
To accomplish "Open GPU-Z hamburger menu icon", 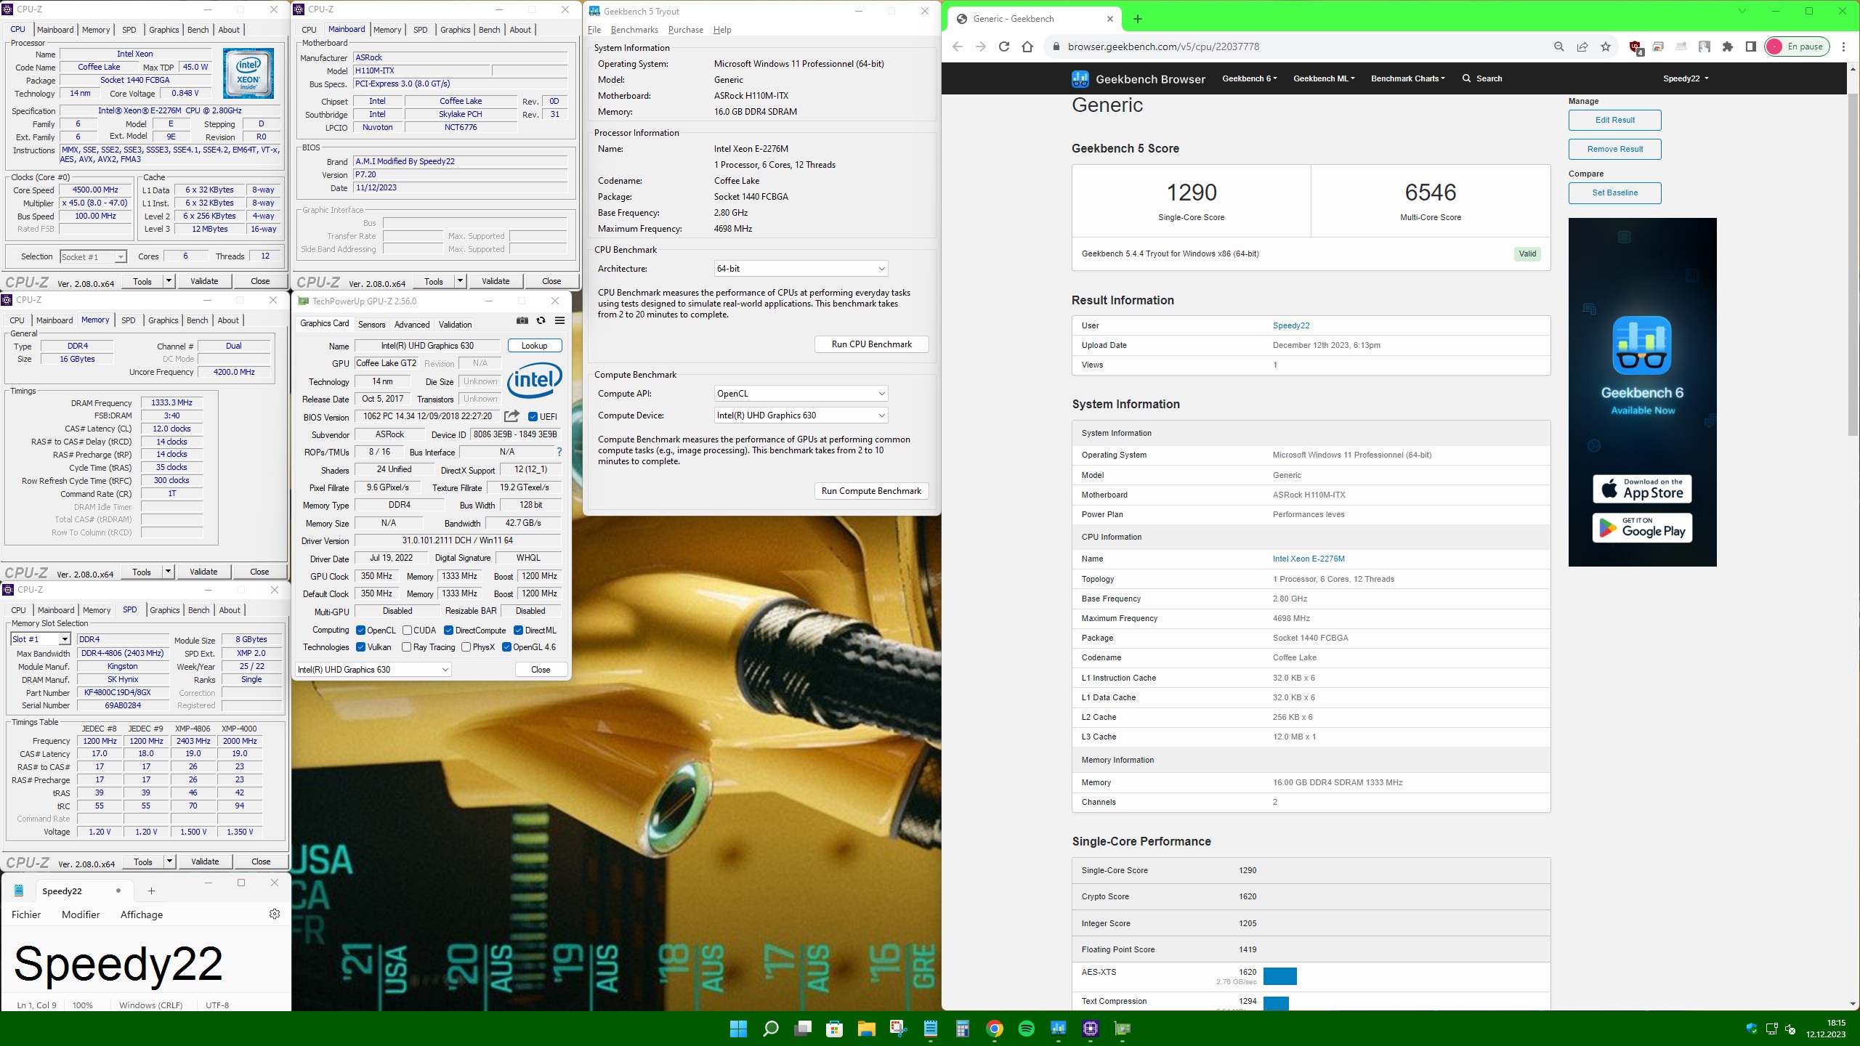I will 559,320.
